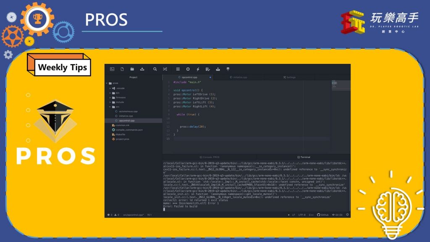This screenshot has width=430, height=242.
Task: Open autonomous.cpp in the project tree
Action: 128,111
